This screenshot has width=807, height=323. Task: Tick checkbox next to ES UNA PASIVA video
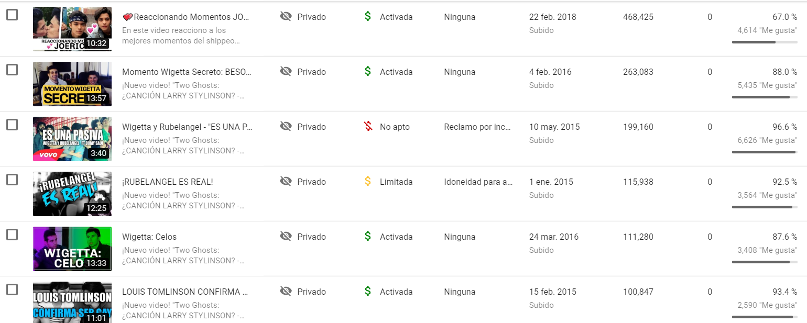point(12,125)
